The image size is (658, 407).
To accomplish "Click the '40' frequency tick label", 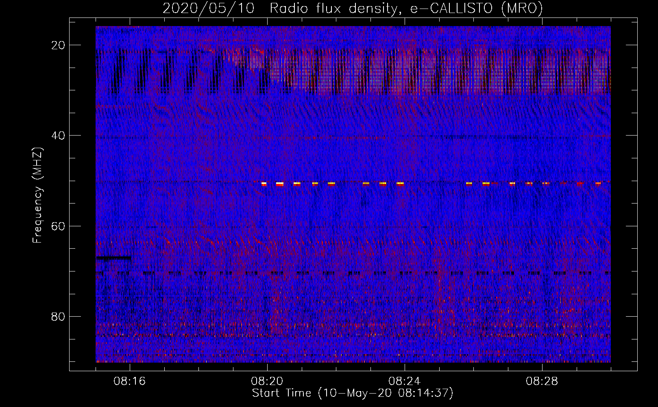I will [x=58, y=136].
